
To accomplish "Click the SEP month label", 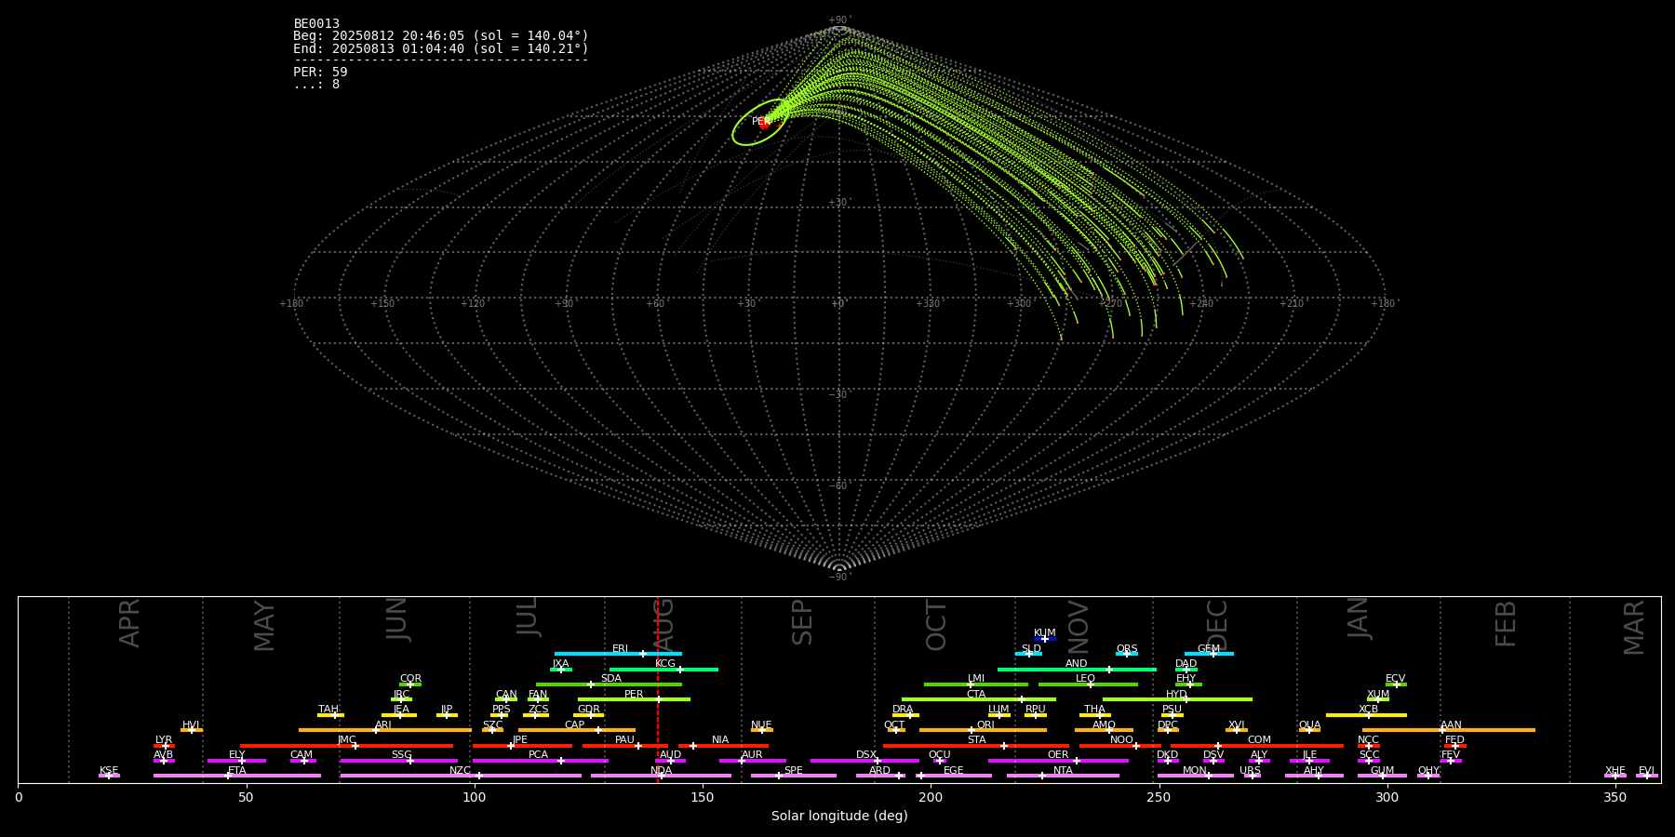I will [802, 622].
